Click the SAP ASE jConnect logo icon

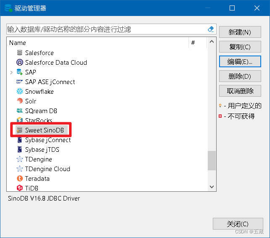pyautogui.click(x=19, y=82)
